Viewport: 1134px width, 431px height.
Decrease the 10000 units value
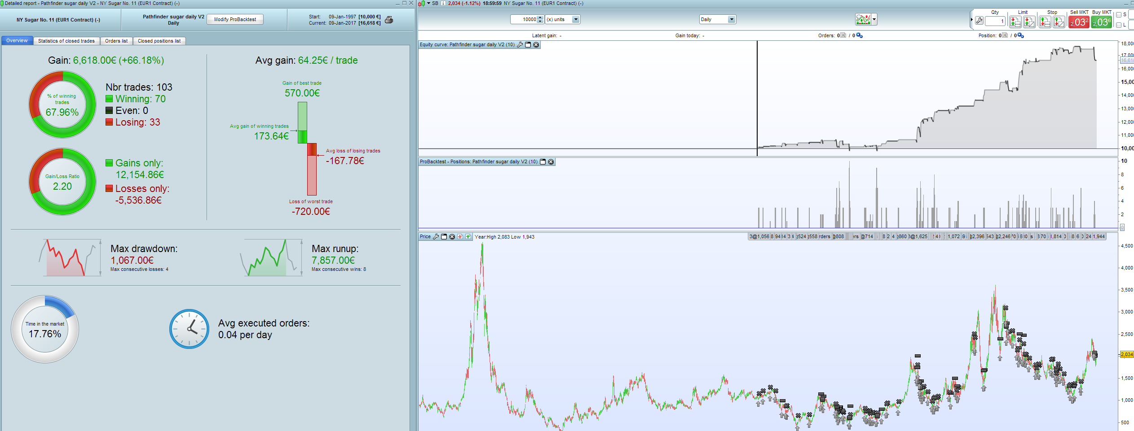coord(540,22)
